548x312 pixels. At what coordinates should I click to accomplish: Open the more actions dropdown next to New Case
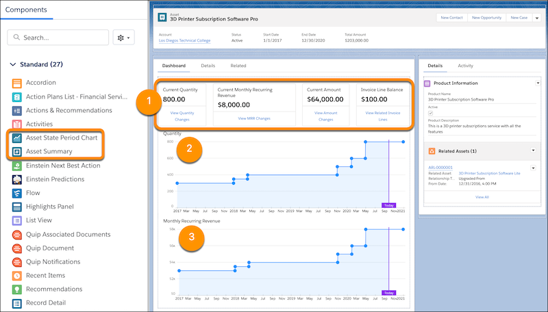[x=537, y=18]
